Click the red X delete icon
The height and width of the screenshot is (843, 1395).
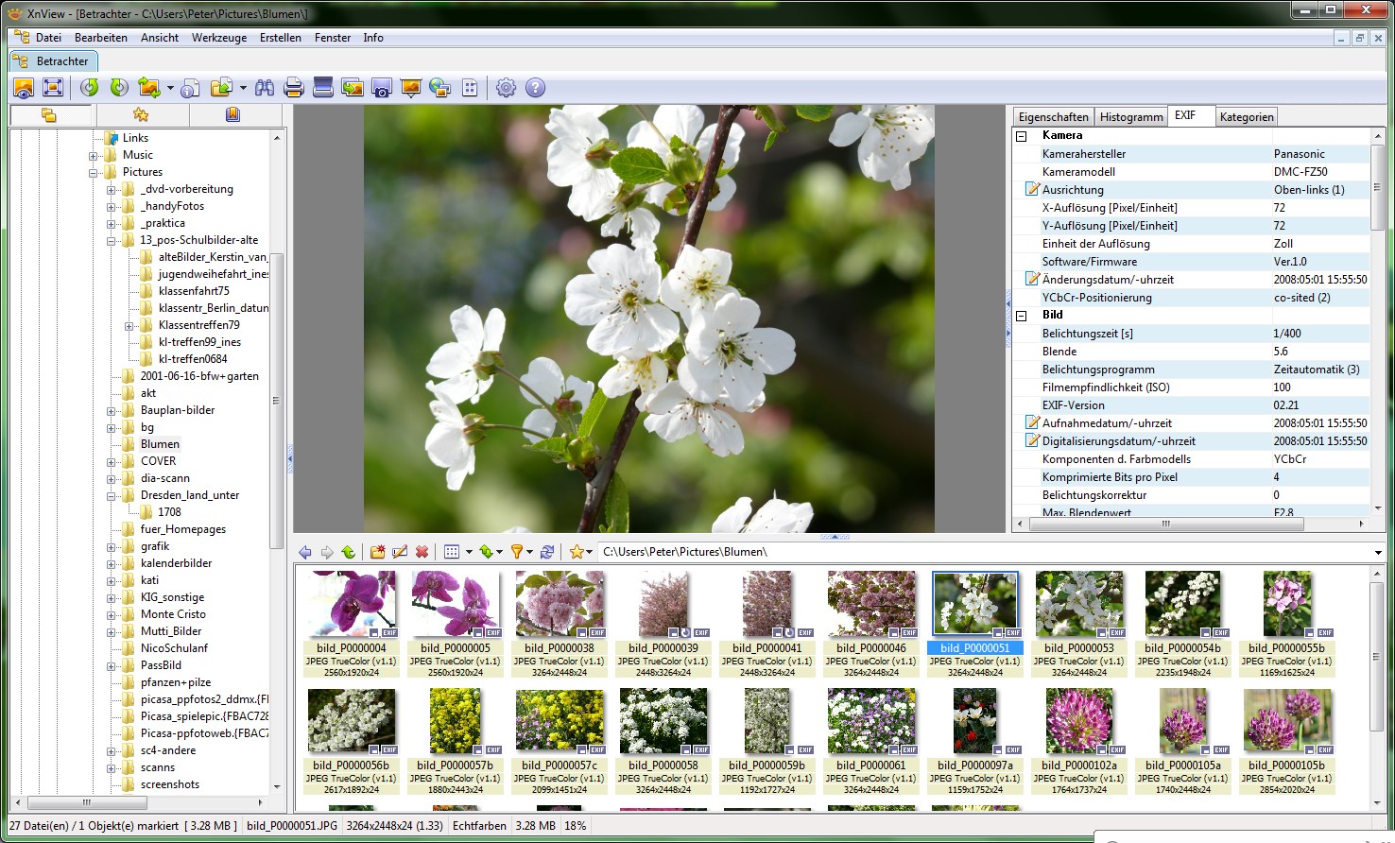point(422,552)
